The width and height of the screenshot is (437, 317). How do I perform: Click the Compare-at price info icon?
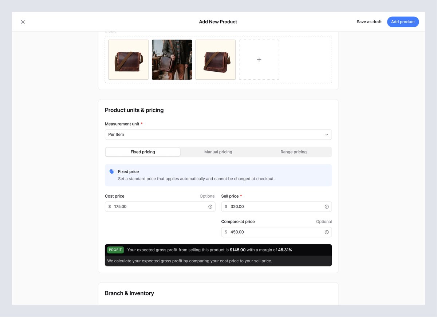(327, 232)
